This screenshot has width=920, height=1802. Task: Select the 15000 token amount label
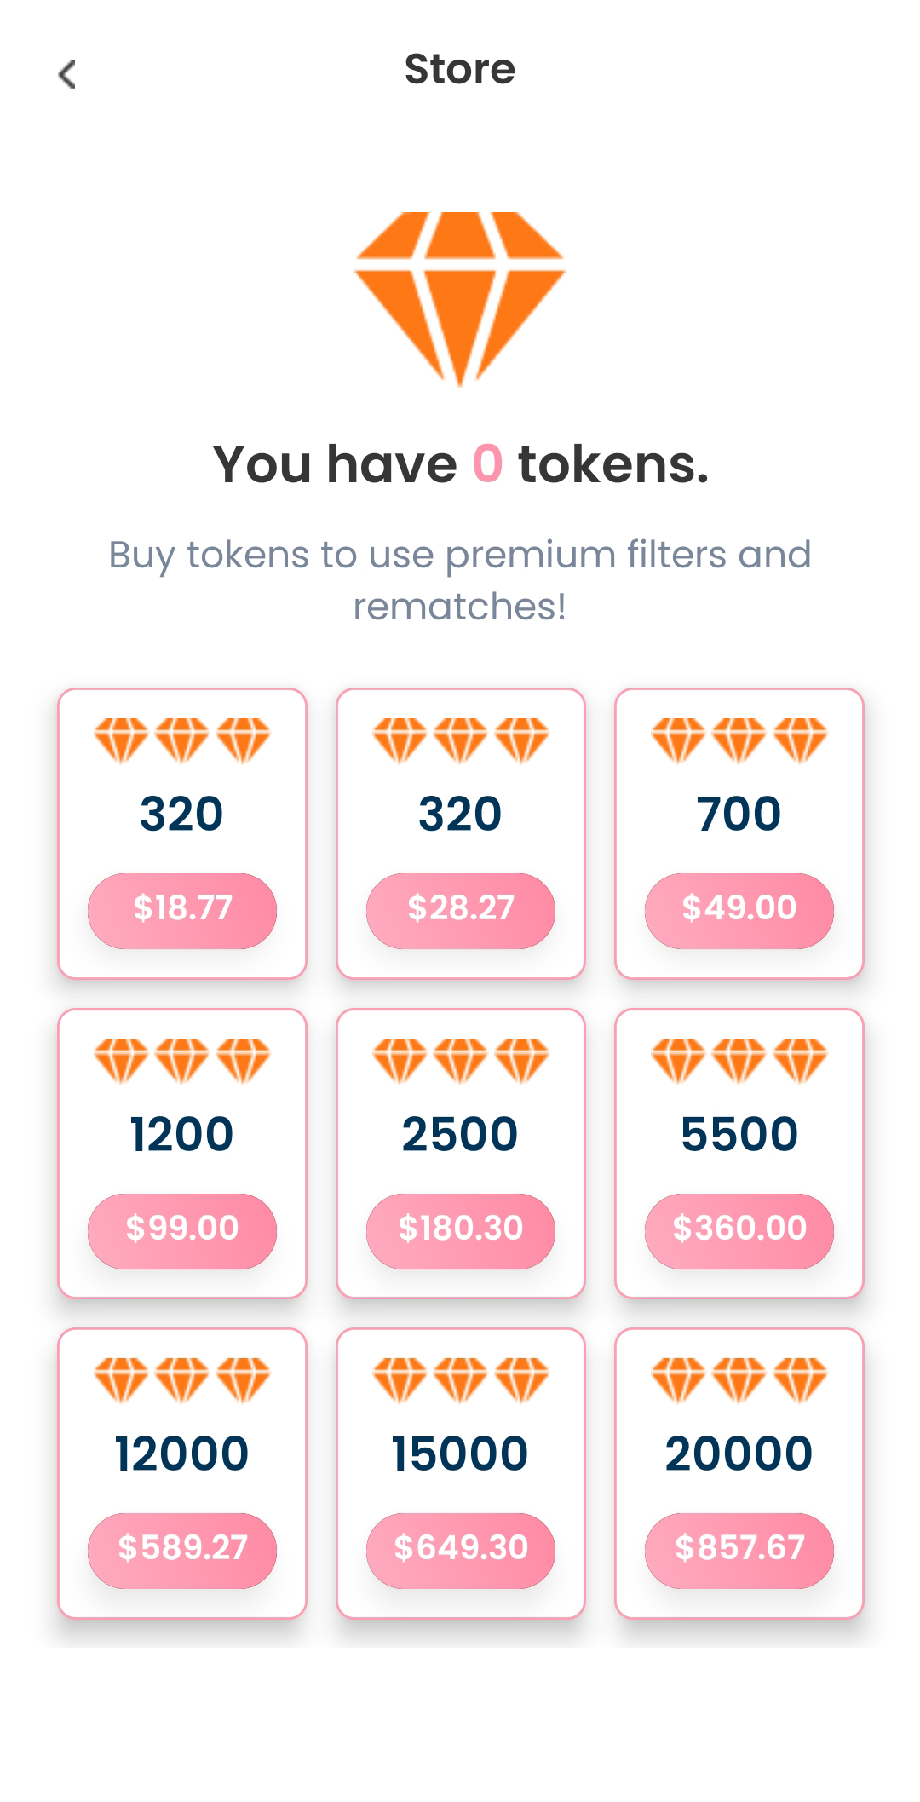[x=460, y=1454]
